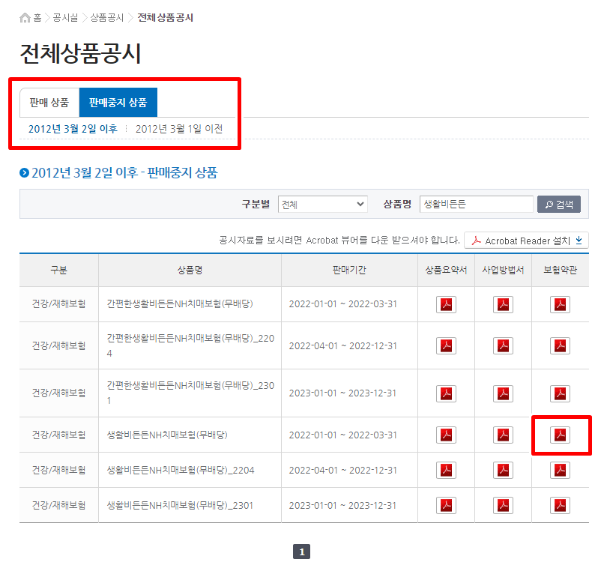Open 공시실 breadcrumb link

pyautogui.click(x=65, y=18)
